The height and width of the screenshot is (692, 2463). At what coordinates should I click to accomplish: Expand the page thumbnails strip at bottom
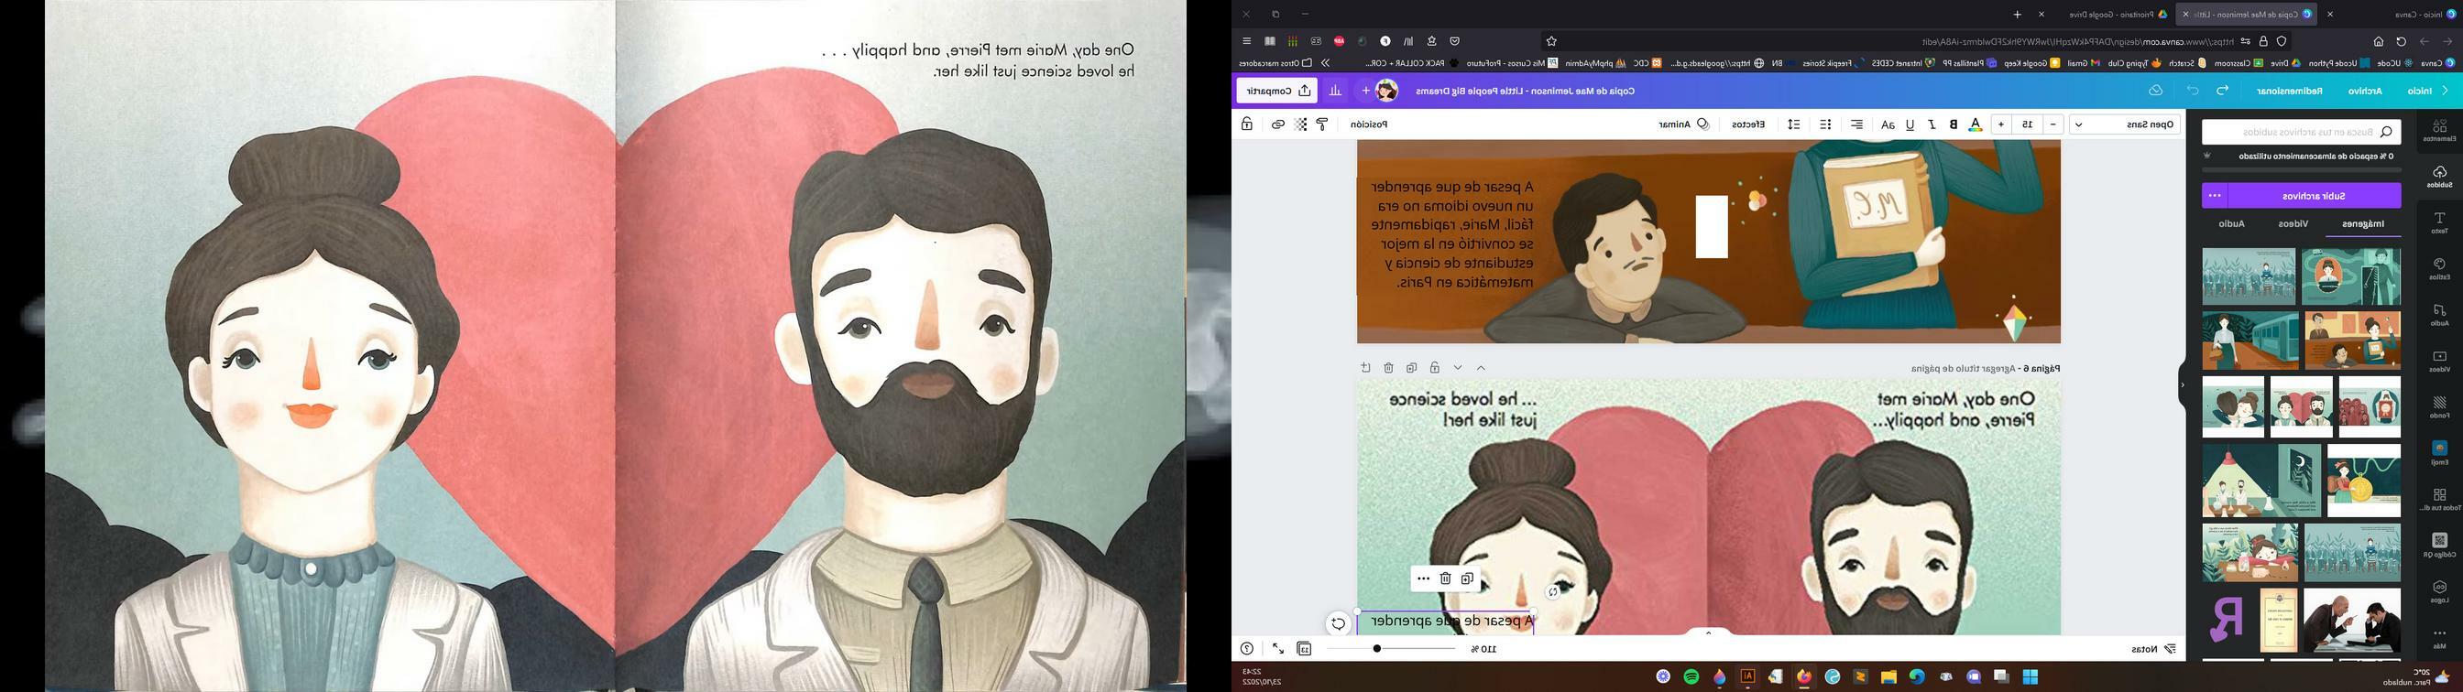1709,633
